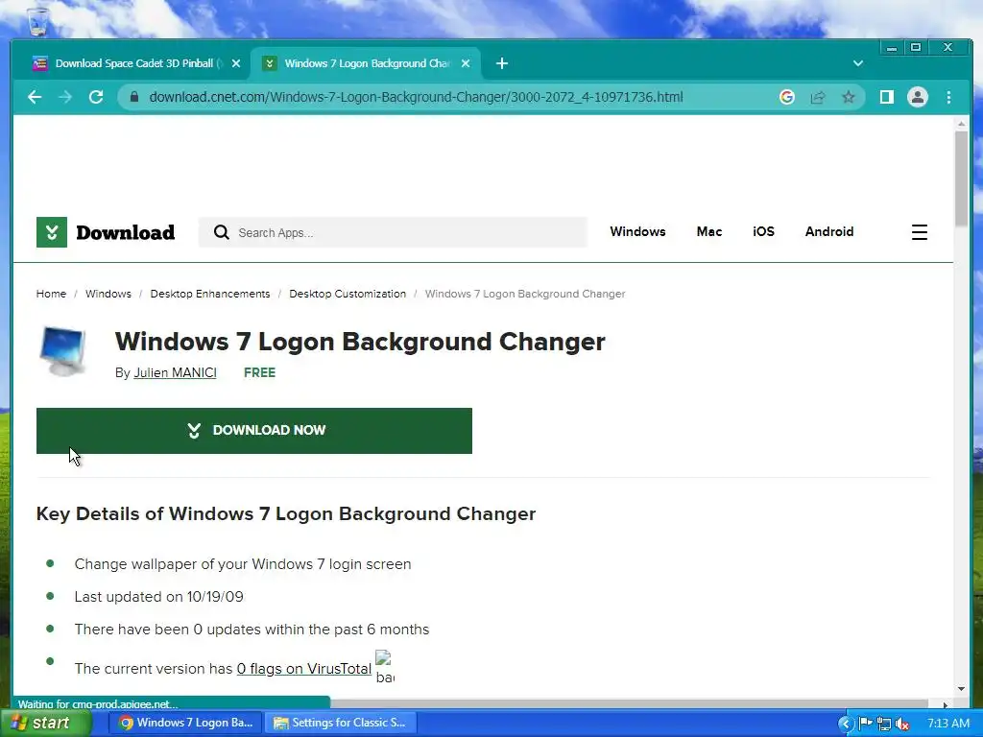Screen dimensions: 983x737
Task: Toggle the browser side panel icon
Action: (x=886, y=97)
